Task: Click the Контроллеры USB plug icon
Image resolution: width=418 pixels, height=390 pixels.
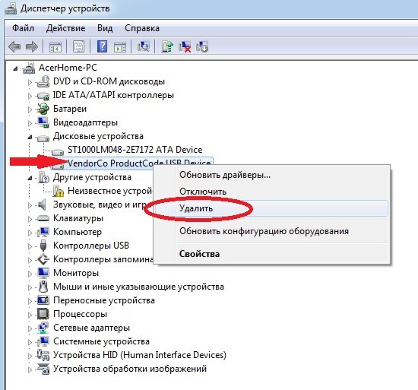Action: [x=43, y=246]
